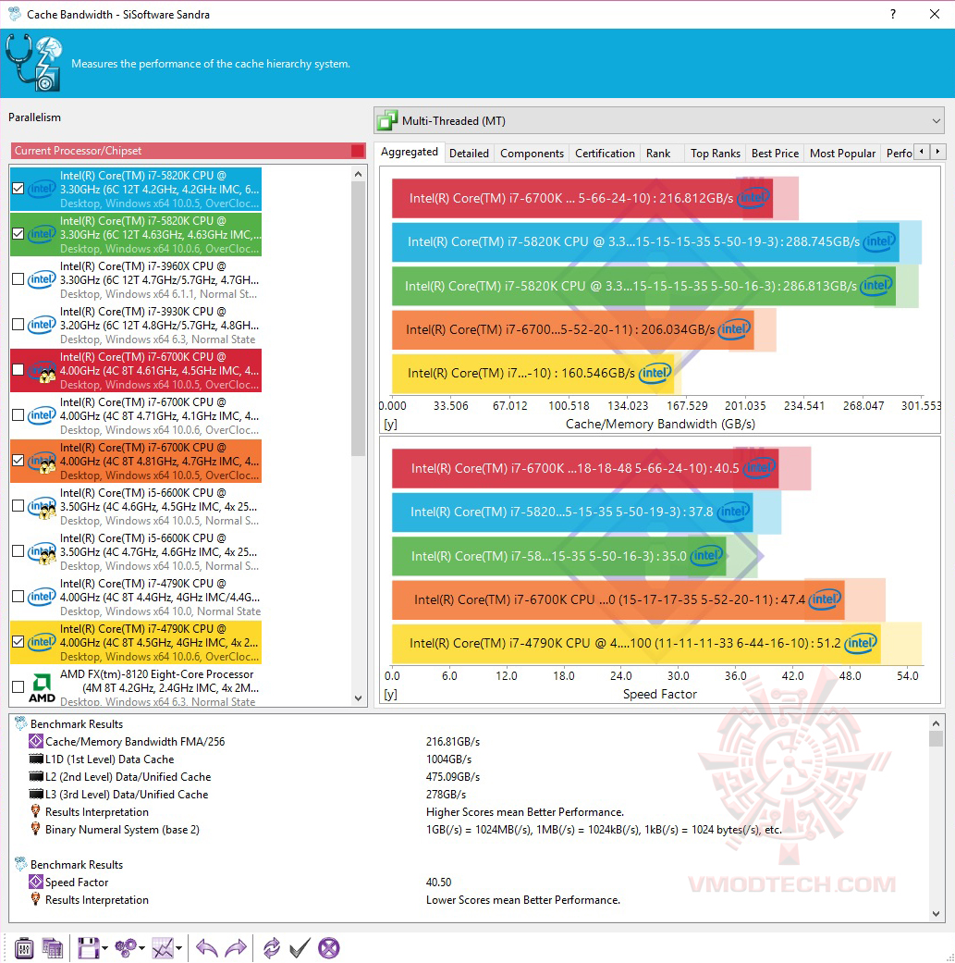
Task: Click the purple gears engine icon
Action: click(x=126, y=947)
